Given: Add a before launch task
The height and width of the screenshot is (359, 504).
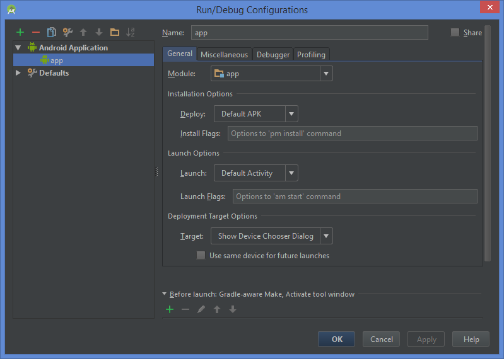Looking at the screenshot, I should click(170, 309).
